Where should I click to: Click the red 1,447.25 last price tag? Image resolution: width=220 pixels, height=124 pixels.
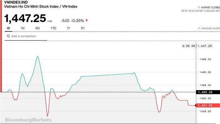pyautogui.click(x=208, y=105)
